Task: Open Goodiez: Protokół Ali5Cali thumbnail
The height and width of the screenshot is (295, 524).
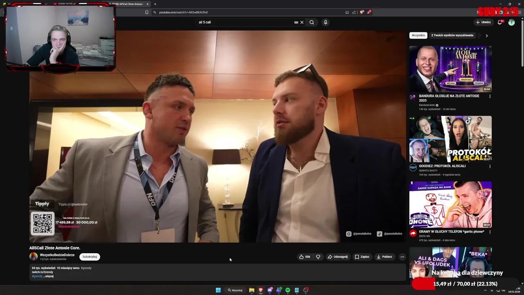Action: [x=450, y=139]
